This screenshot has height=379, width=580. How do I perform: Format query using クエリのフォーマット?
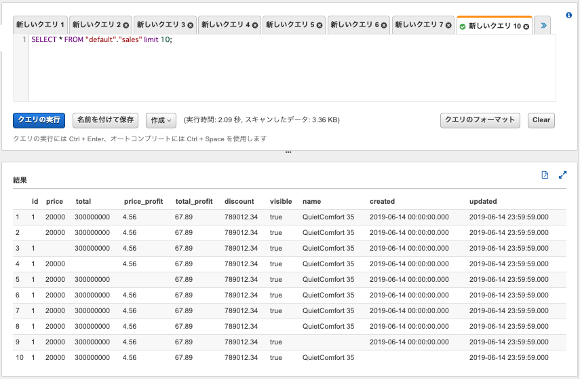click(480, 120)
